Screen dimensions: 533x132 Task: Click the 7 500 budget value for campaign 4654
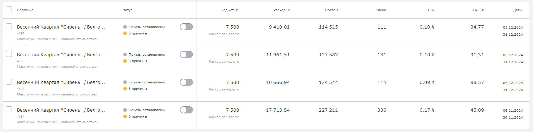232,82
